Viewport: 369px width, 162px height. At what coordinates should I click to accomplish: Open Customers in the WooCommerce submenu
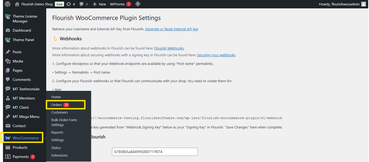click(59, 112)
